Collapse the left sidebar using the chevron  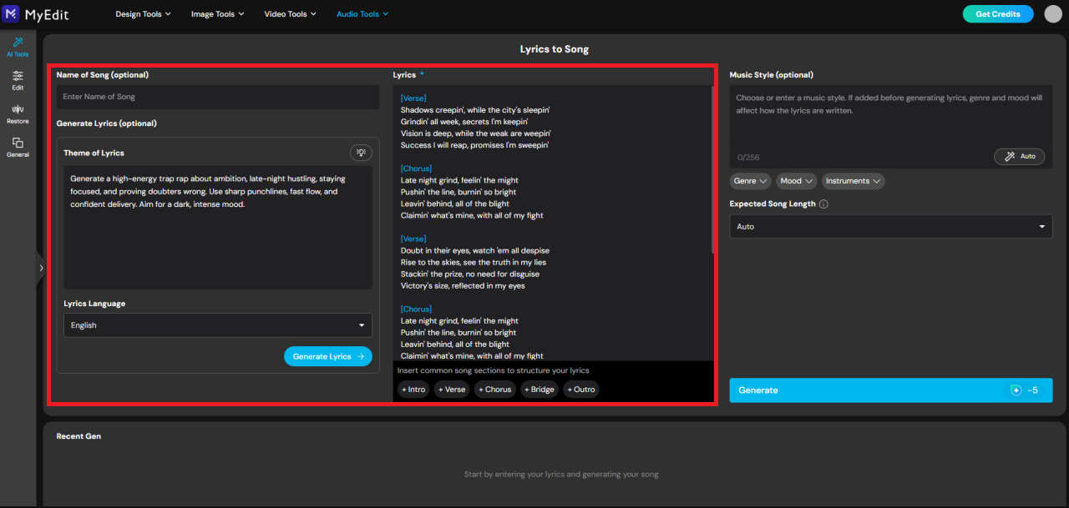41,268
